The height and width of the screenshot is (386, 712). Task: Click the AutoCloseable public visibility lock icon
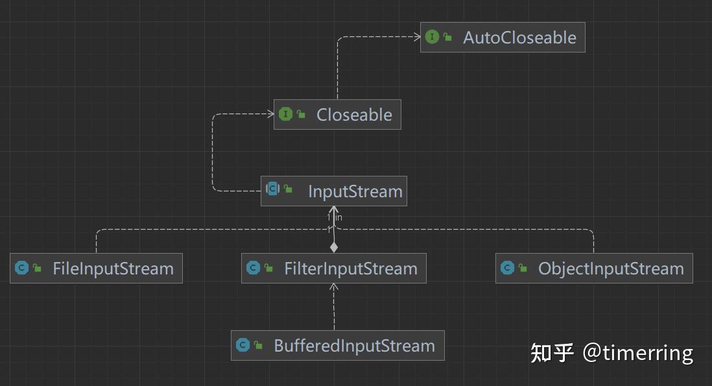coord(447,37)
